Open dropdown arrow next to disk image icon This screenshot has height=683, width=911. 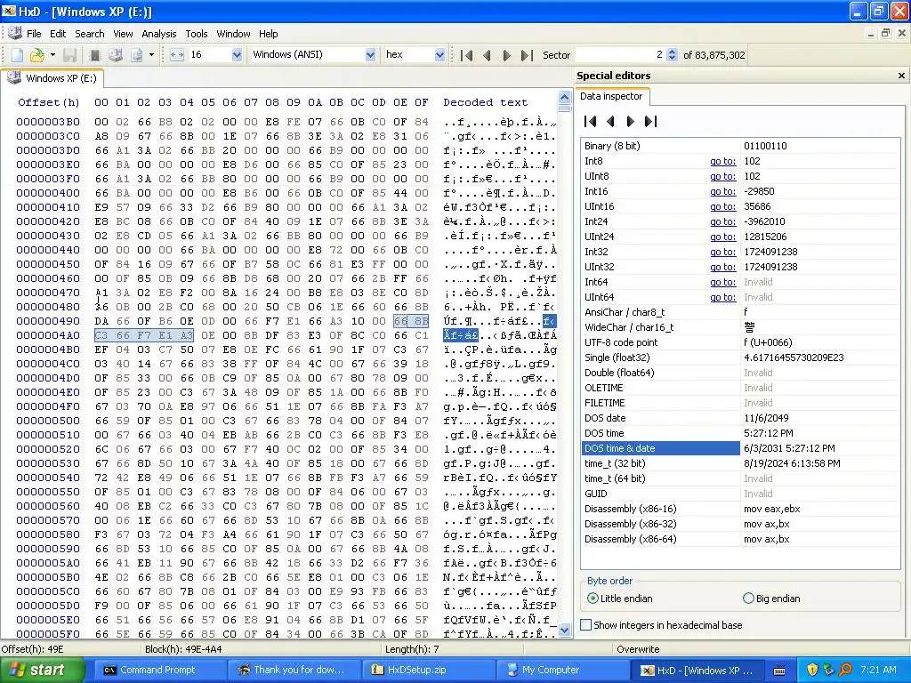click(x=151, y=55)
